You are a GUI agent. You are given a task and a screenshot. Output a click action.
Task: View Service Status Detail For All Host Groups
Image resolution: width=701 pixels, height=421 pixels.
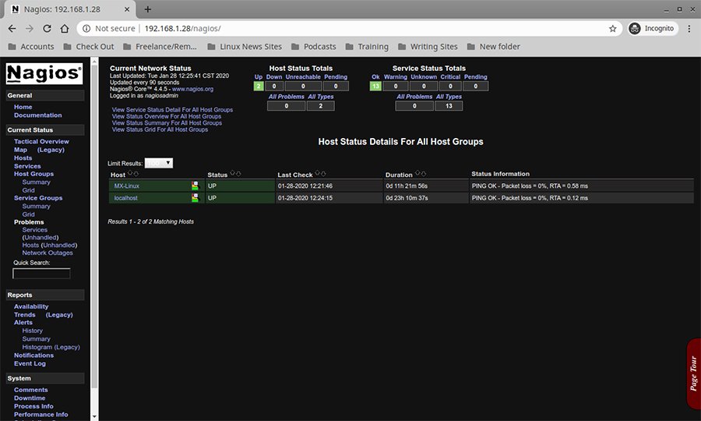172,110
